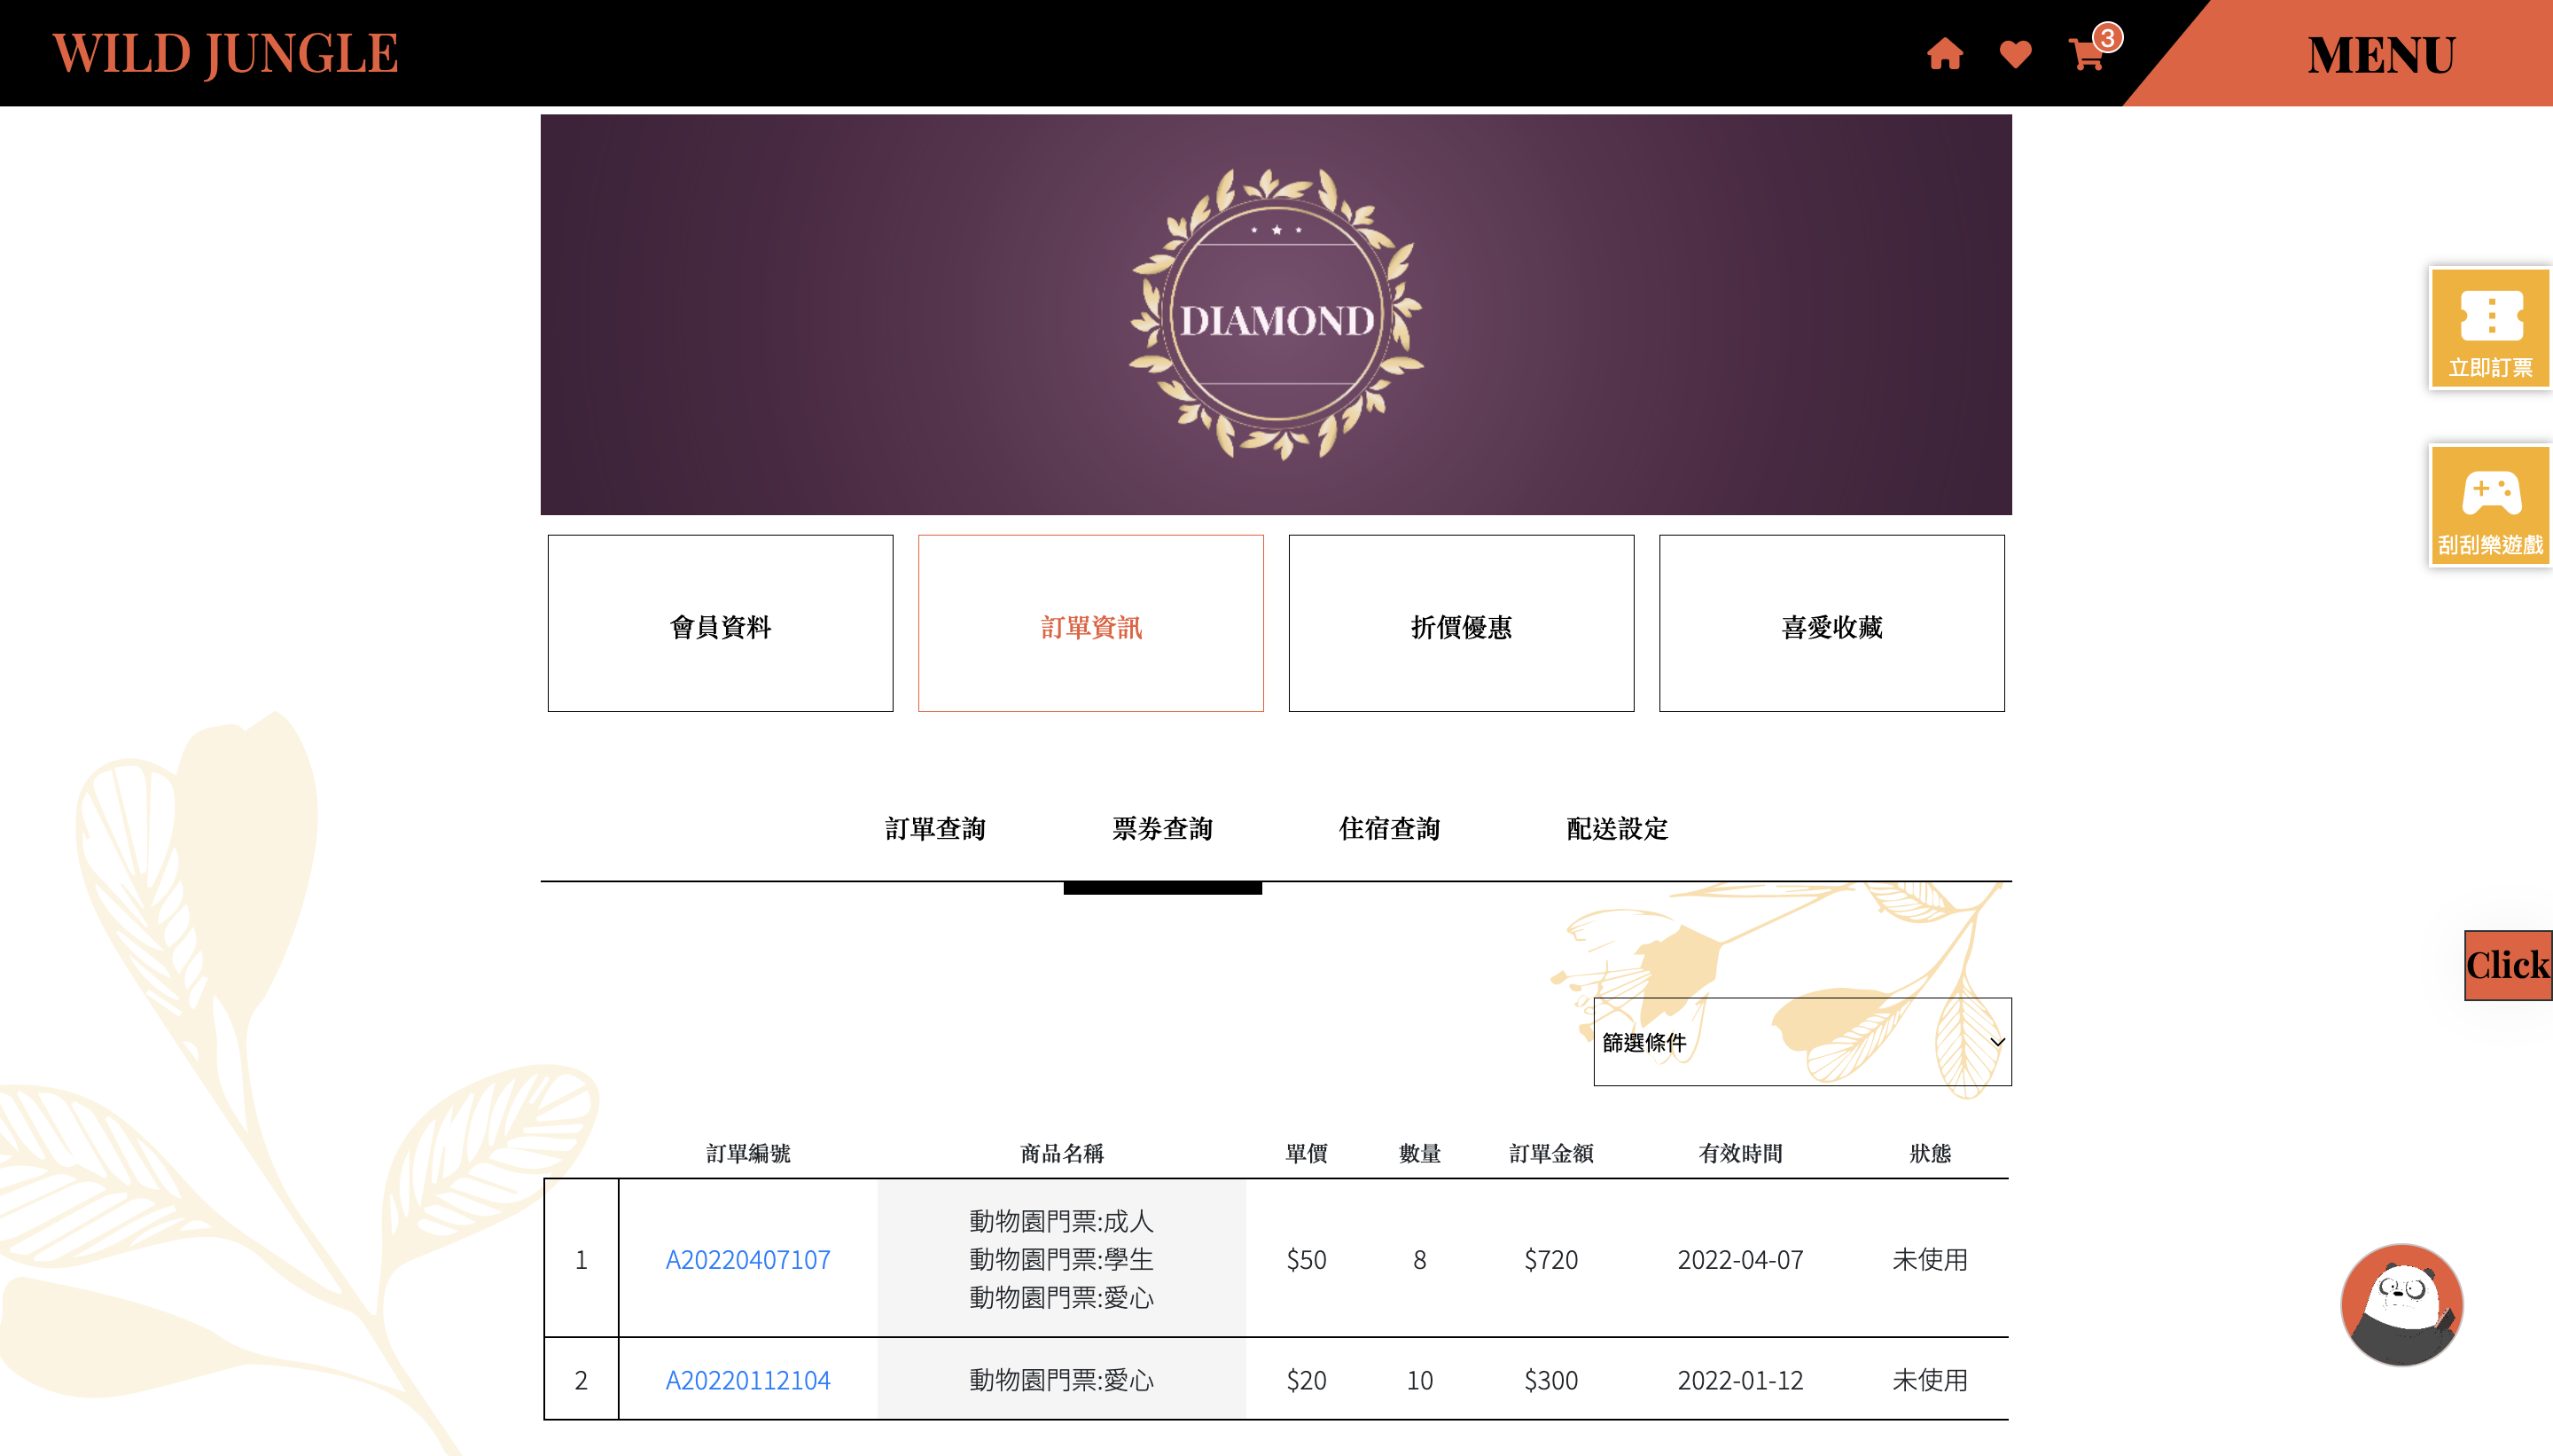Expand the 篩選條件 filter dropdown
This screenshot has height=1456, width=2553.
point(1801,1042)
